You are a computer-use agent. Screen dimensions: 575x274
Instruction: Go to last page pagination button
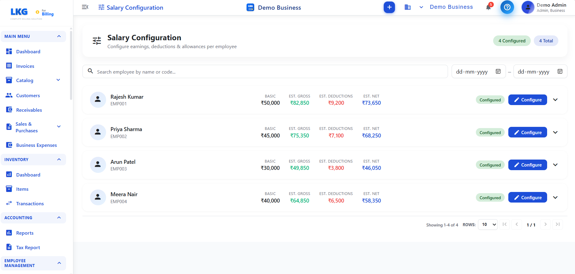click(557, 224)
